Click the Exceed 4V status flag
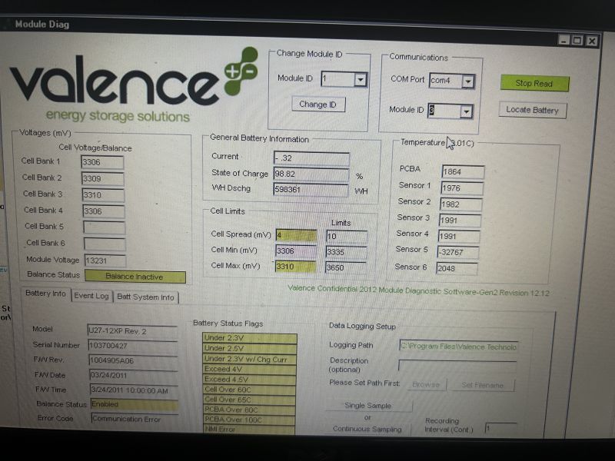 point(249,370)
